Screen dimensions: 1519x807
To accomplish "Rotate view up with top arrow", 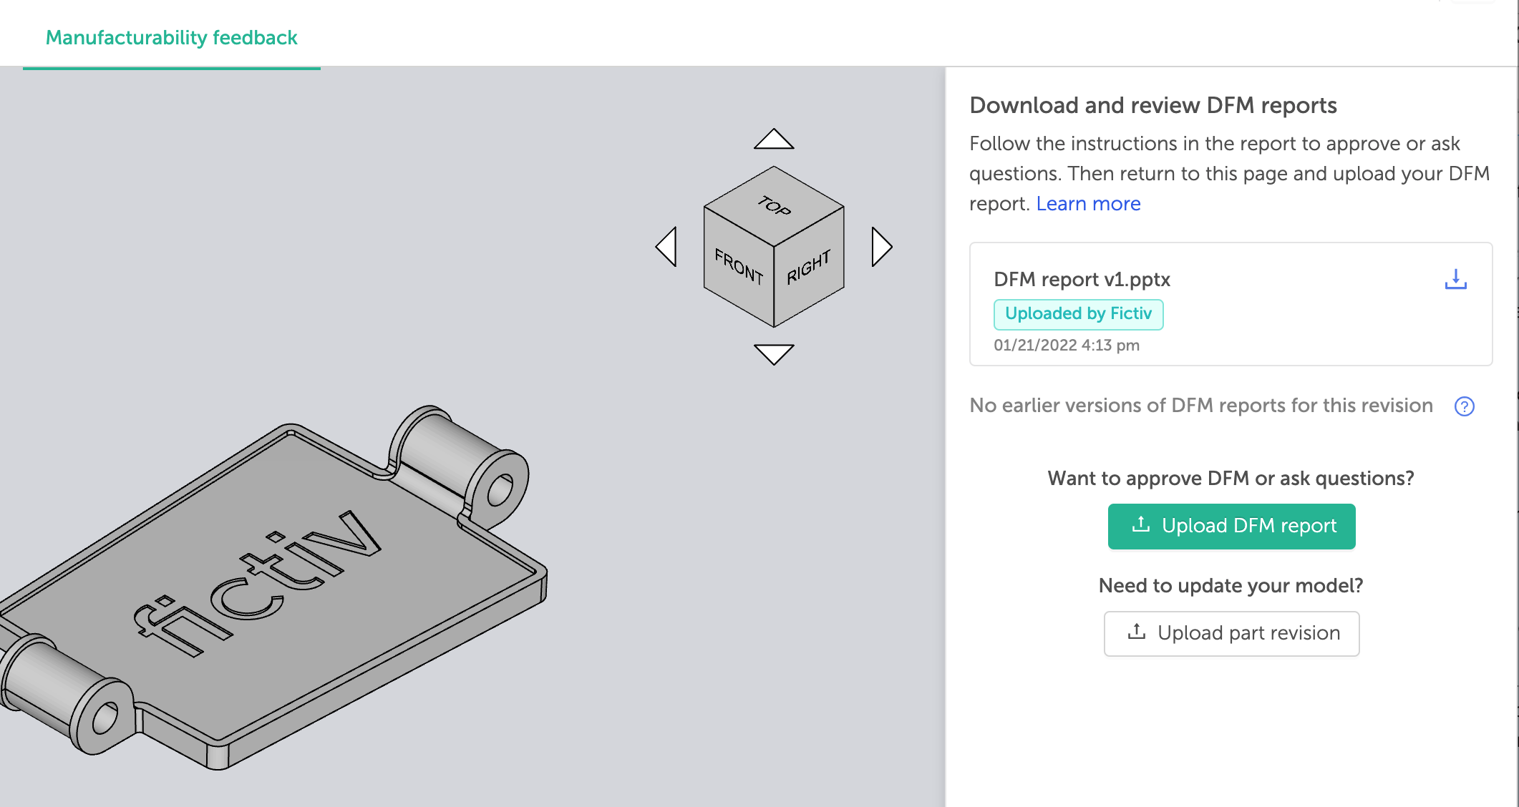I will (774, 140).
